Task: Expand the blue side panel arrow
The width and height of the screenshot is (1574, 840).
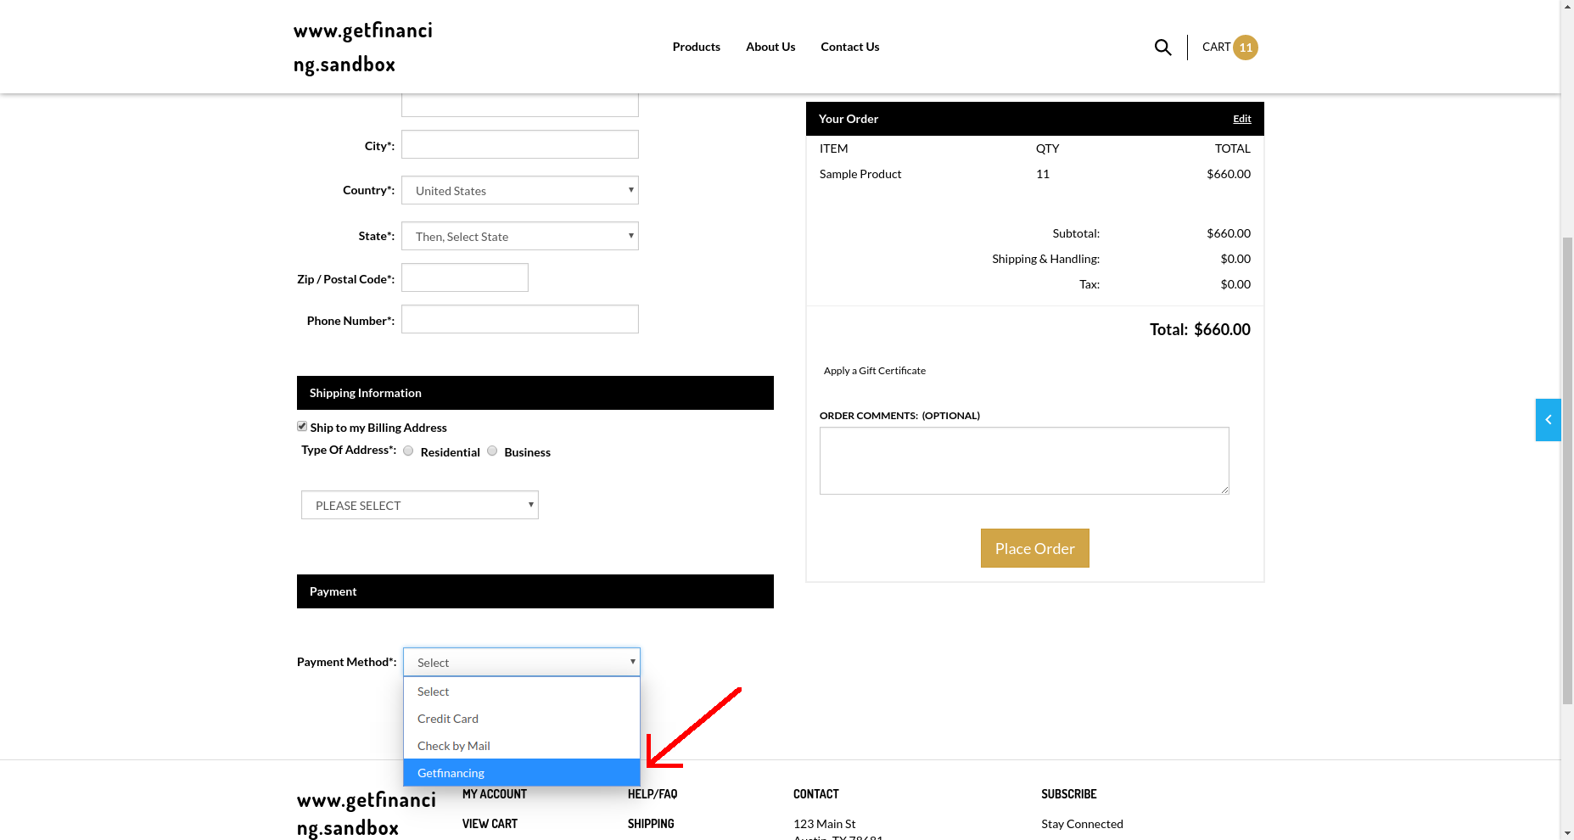Action: (x=1548, y=420)
